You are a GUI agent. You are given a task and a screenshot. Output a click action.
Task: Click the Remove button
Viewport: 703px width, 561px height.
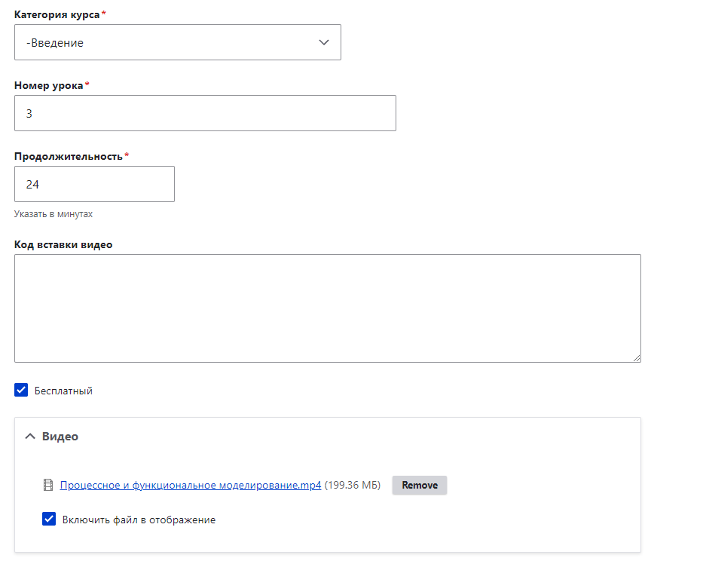419,485
